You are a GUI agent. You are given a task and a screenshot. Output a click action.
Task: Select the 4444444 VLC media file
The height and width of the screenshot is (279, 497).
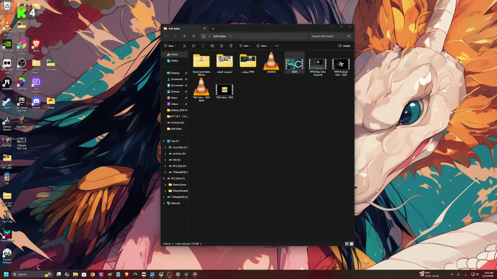point(271,63)
